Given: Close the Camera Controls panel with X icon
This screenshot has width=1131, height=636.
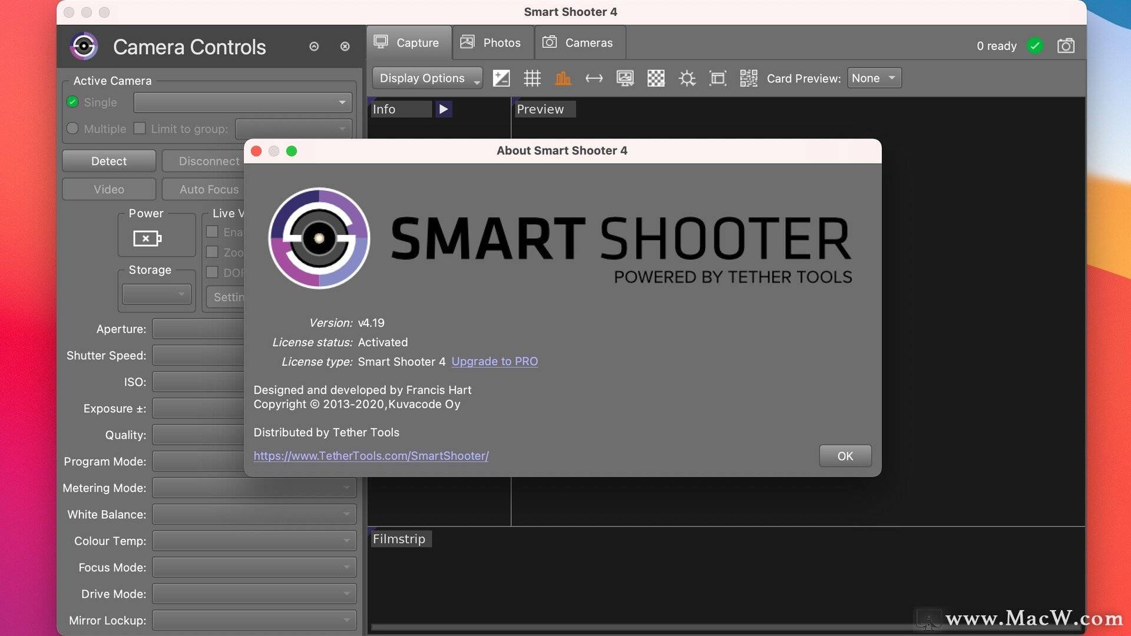Looking at the screenshot, I should tap(345, 47).
